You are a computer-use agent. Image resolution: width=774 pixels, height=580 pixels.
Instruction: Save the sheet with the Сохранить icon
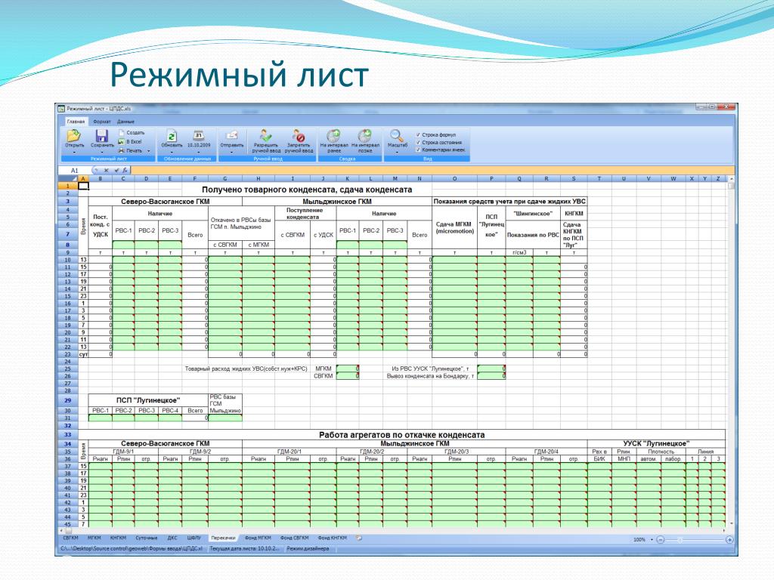102,136
